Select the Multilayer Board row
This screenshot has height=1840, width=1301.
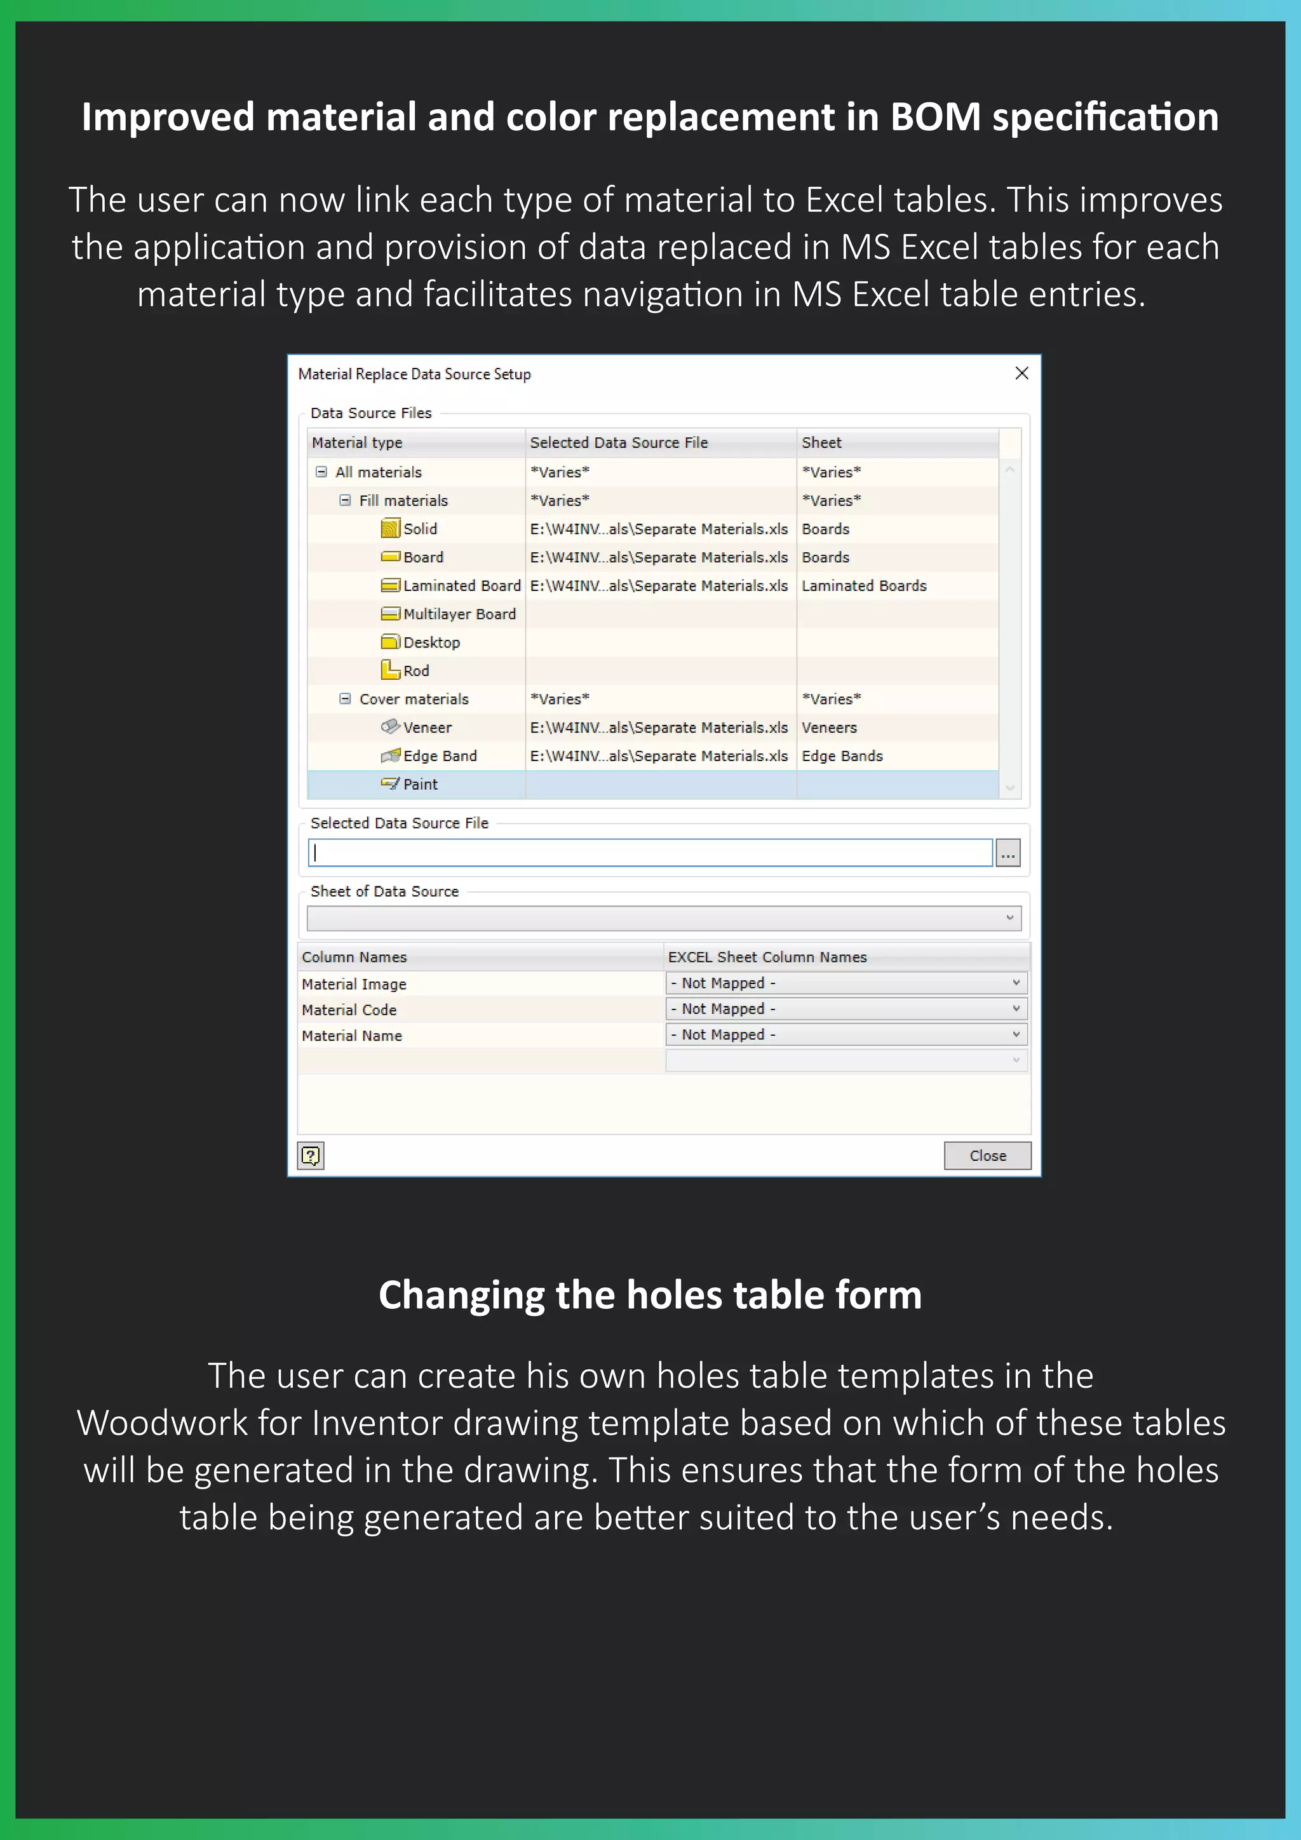[653, 613]
